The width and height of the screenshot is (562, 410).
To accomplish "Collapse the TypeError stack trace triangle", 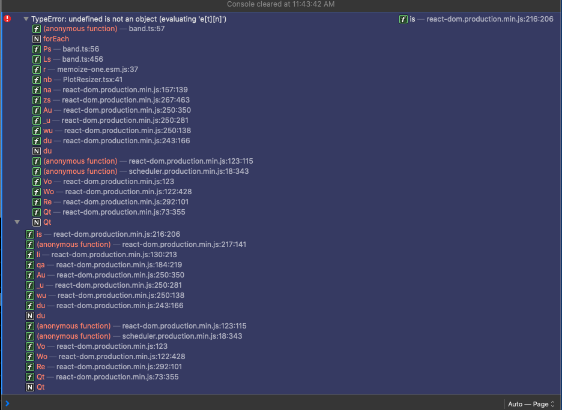I will (26, 19).
